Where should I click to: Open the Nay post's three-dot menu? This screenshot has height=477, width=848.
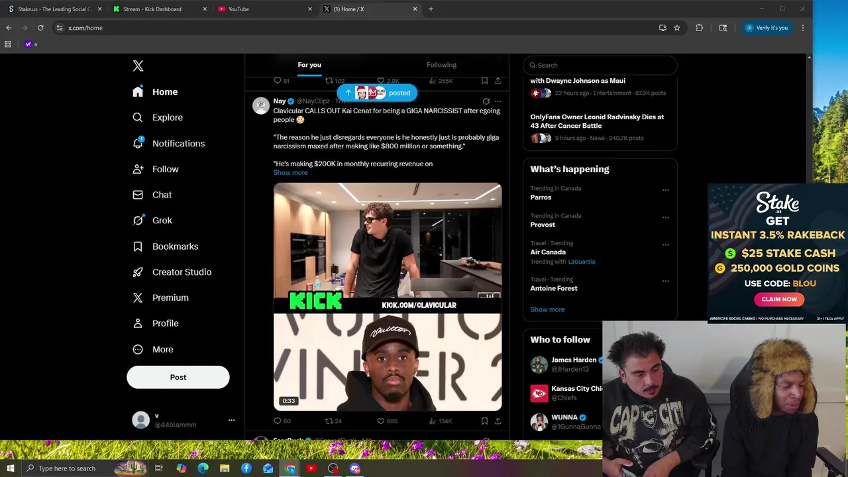(x=498, y=101)
